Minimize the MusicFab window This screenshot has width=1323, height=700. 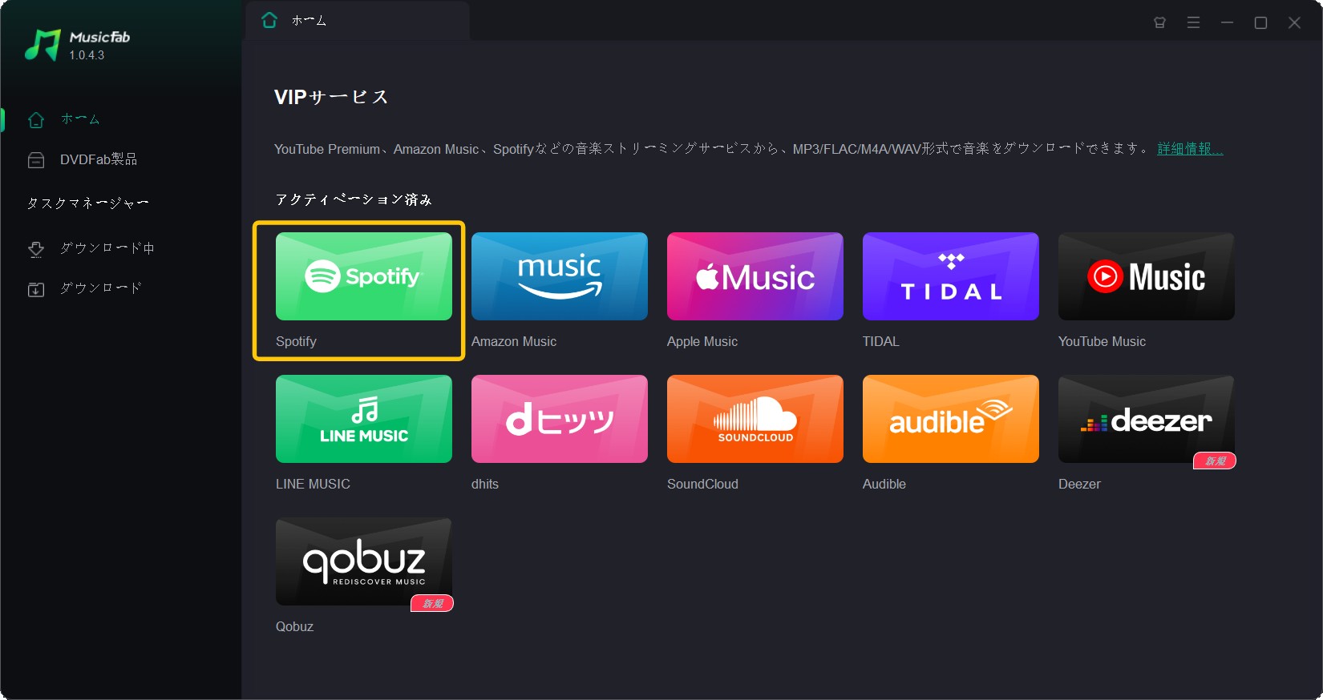click(x=1227, y=22)
